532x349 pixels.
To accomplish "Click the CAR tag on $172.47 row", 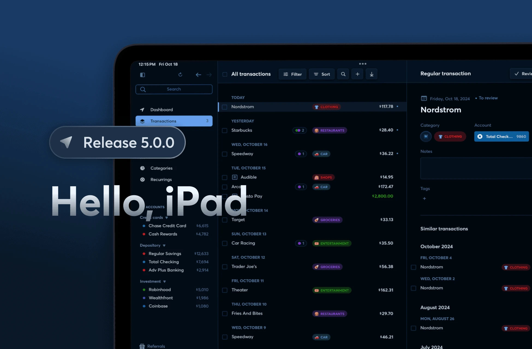I will [x=321, y=187].
